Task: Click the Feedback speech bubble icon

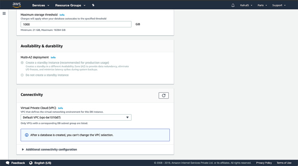Action: (x=8, y=163)
